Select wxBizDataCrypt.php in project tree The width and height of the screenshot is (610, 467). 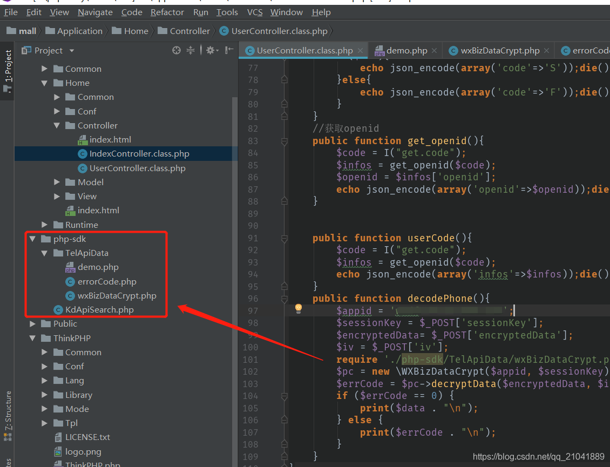coord(111,295)
